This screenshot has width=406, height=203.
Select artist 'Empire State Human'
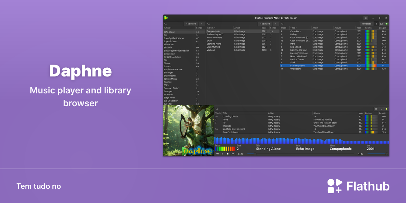[x=184, y=69]
